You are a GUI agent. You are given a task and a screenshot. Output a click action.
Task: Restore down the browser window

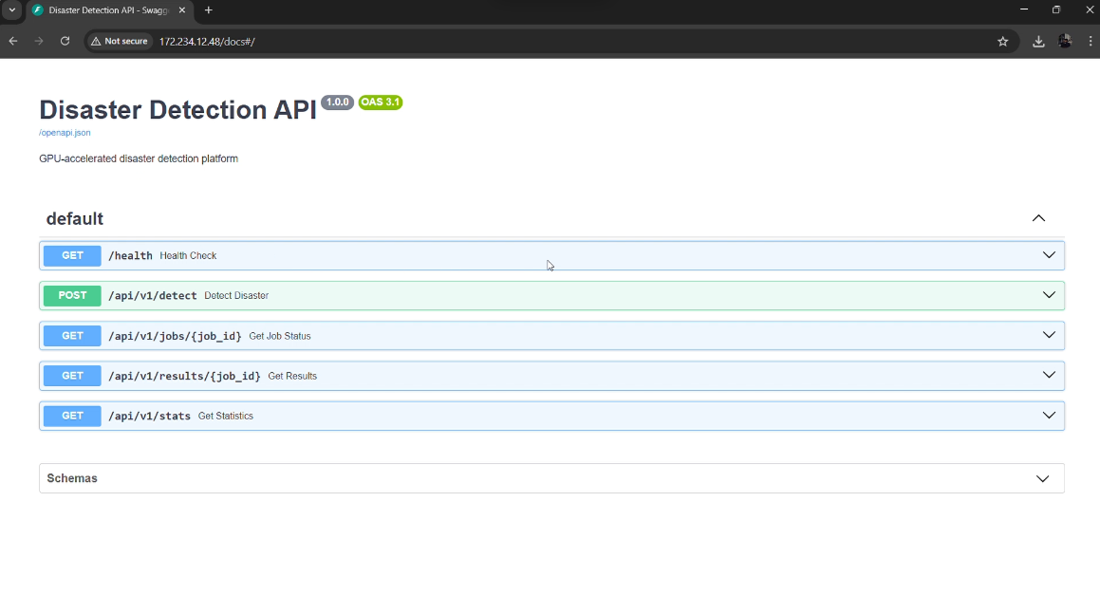(x=1056, y=9)
